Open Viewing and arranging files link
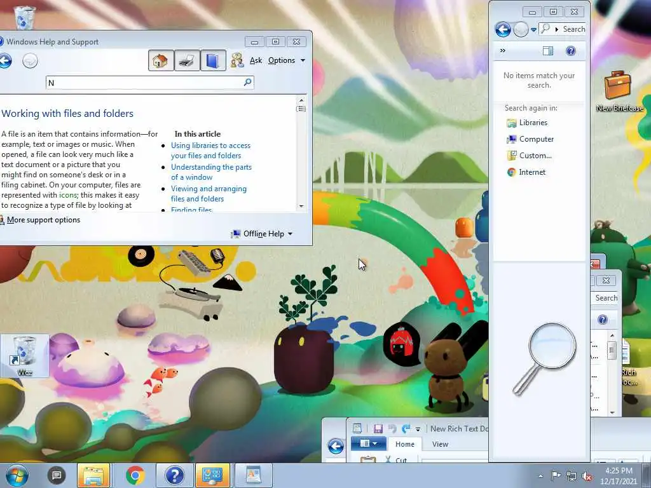The width and height of the screenshot is (651, 488). pos(209,194)
